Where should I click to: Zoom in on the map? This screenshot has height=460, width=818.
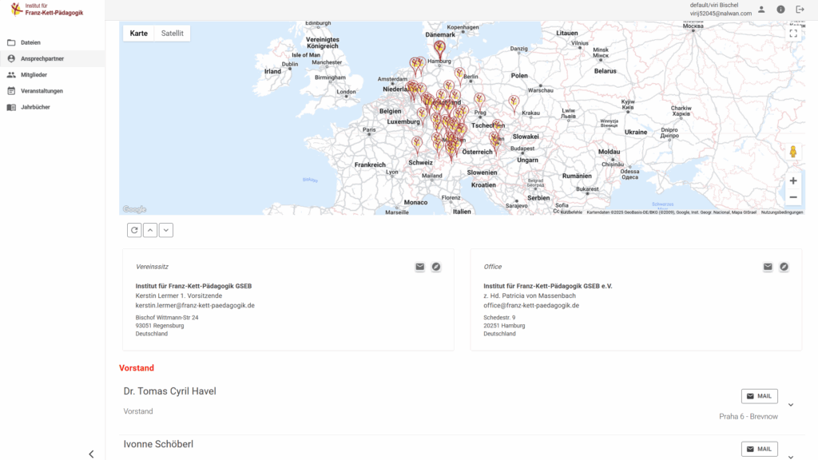point(793,181)
